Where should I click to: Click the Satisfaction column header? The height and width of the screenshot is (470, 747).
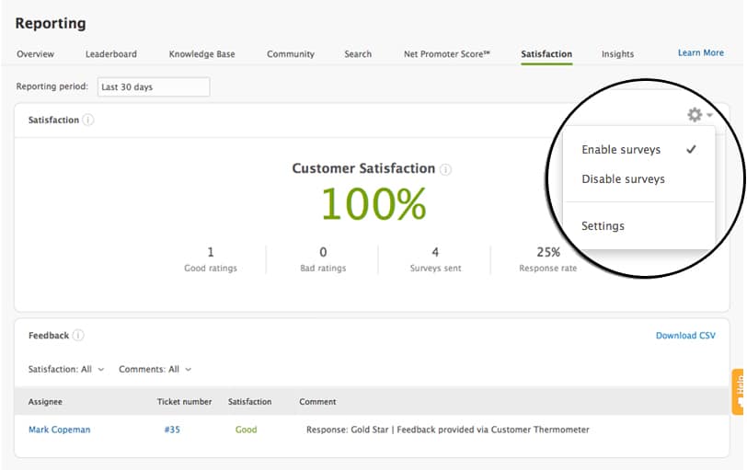pyautogui.click(x=249, y=401)
